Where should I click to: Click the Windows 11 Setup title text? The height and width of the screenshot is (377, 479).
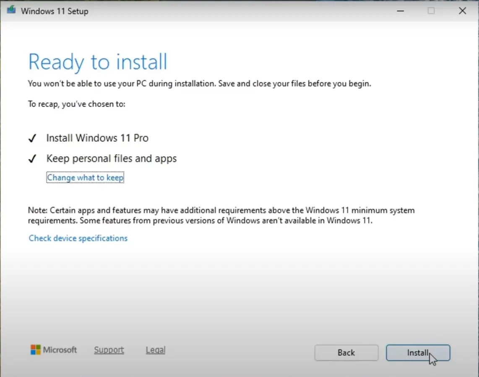coord(54,11)
